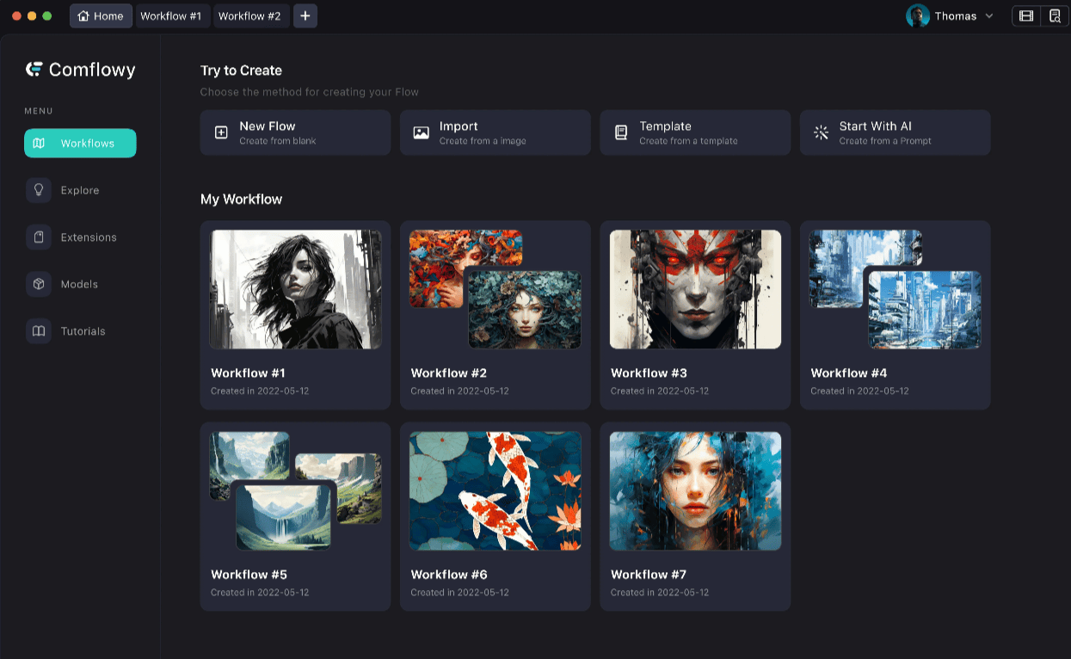Open the Models cube icon
This screenshot has width=1071, height=659.
click(x=39, y=284)
